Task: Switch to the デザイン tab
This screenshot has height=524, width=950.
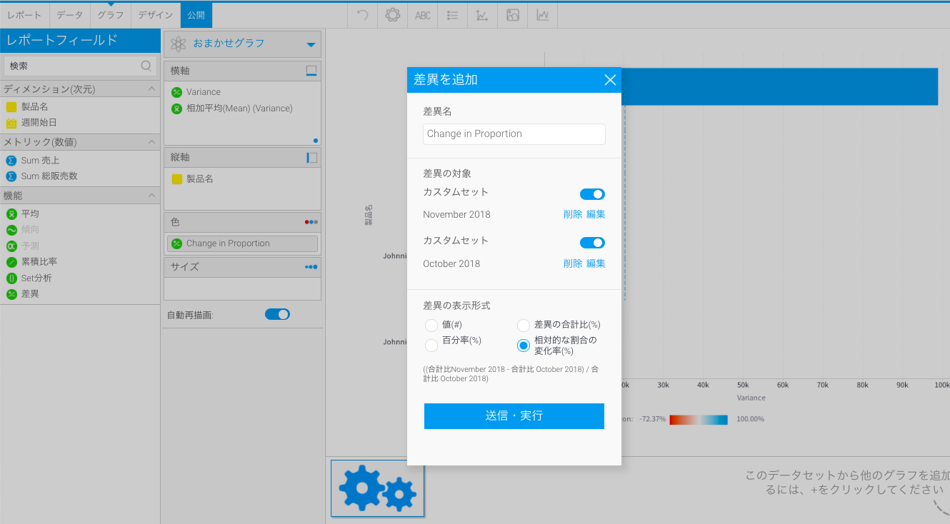Action: (155, 15)
